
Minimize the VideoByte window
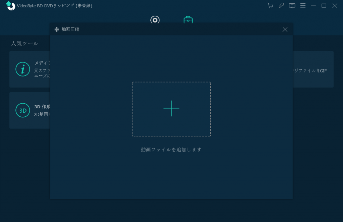pos(314,6)
